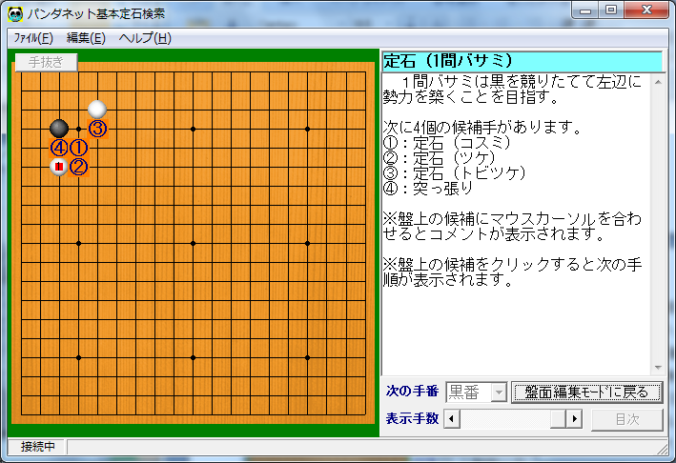The width and height of the screenshot is (676, 463).
Task: Click candidate move marker ② on board
Action: tap(78, 167)
